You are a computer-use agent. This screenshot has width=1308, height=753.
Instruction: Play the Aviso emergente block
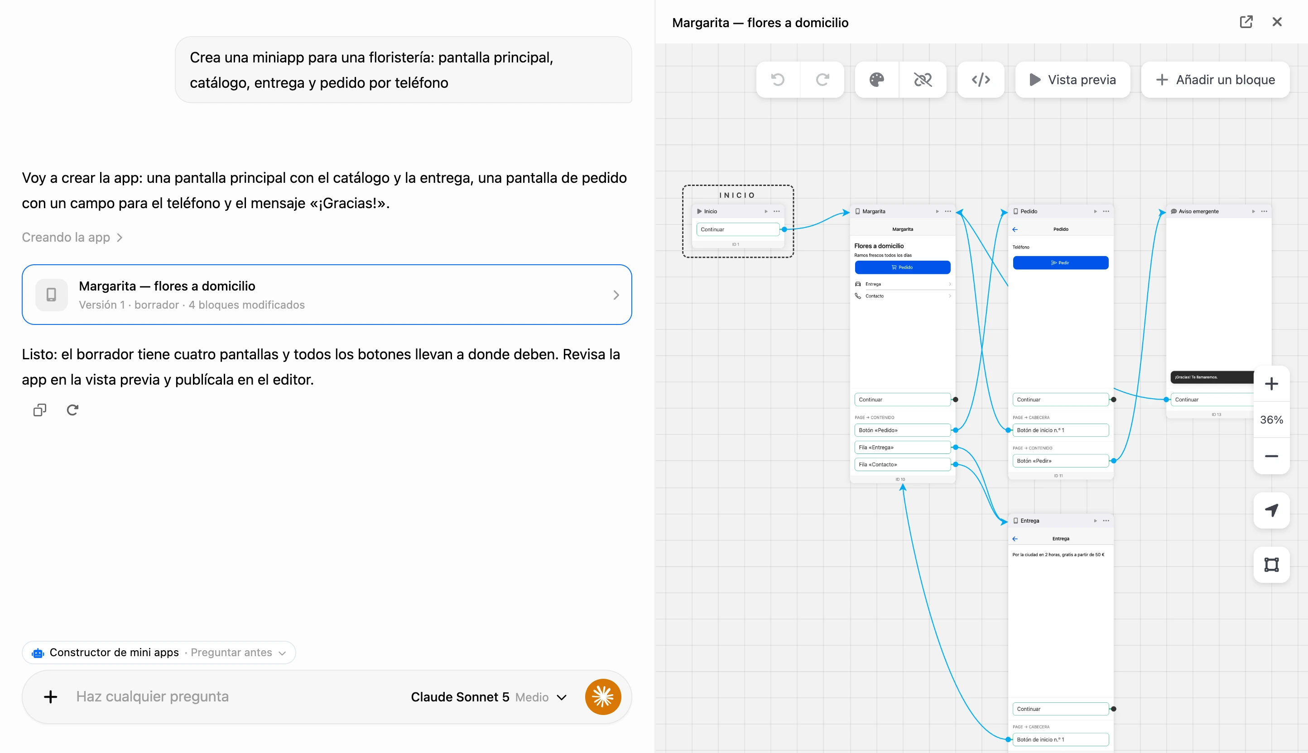pyautogui.click(x=1253, y=211)
